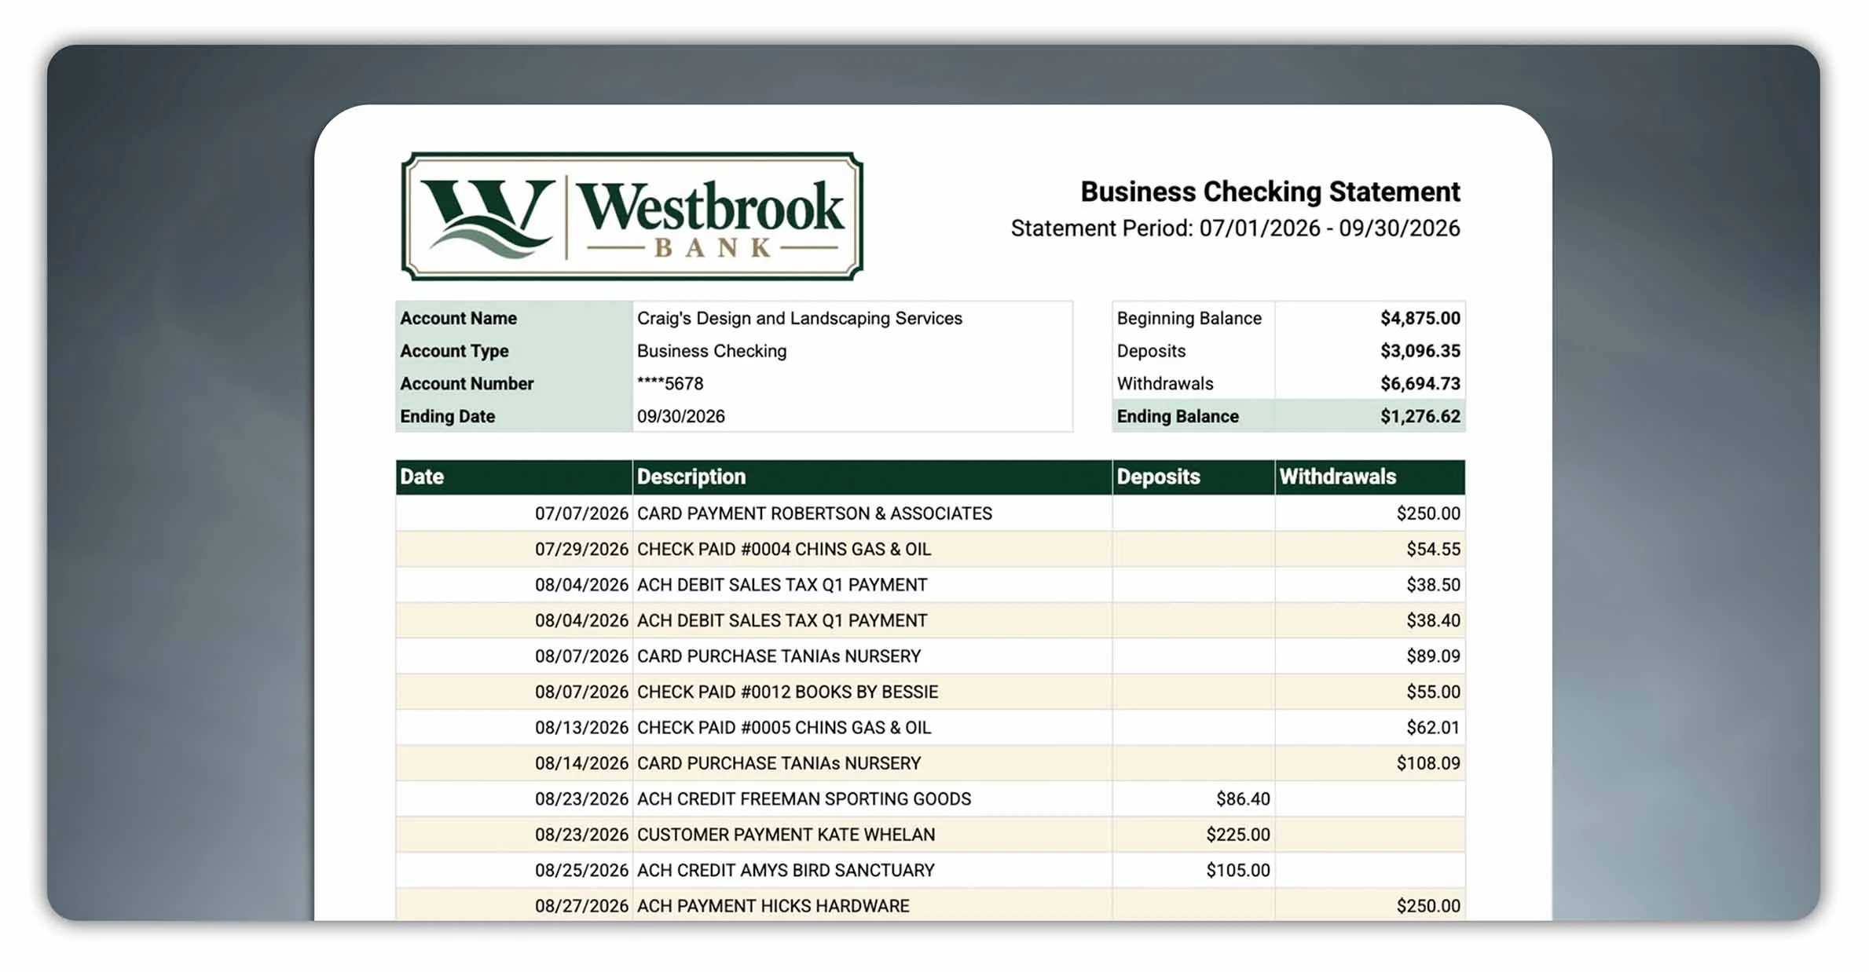The image size is (1869, 972).
Task: Select ACH CREDIT AMYS BIRD SANCTUARY
Action: tap(786, 871)
